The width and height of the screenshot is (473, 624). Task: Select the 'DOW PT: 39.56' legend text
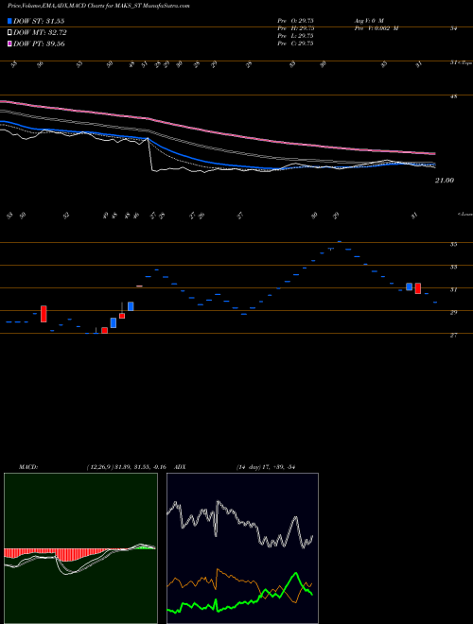coord(39,43)
